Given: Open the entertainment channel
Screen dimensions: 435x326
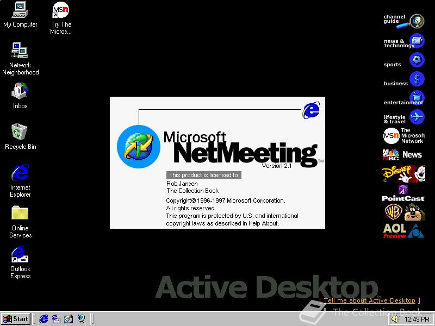Looking at the screenshot, I should (x=403, y=99).
